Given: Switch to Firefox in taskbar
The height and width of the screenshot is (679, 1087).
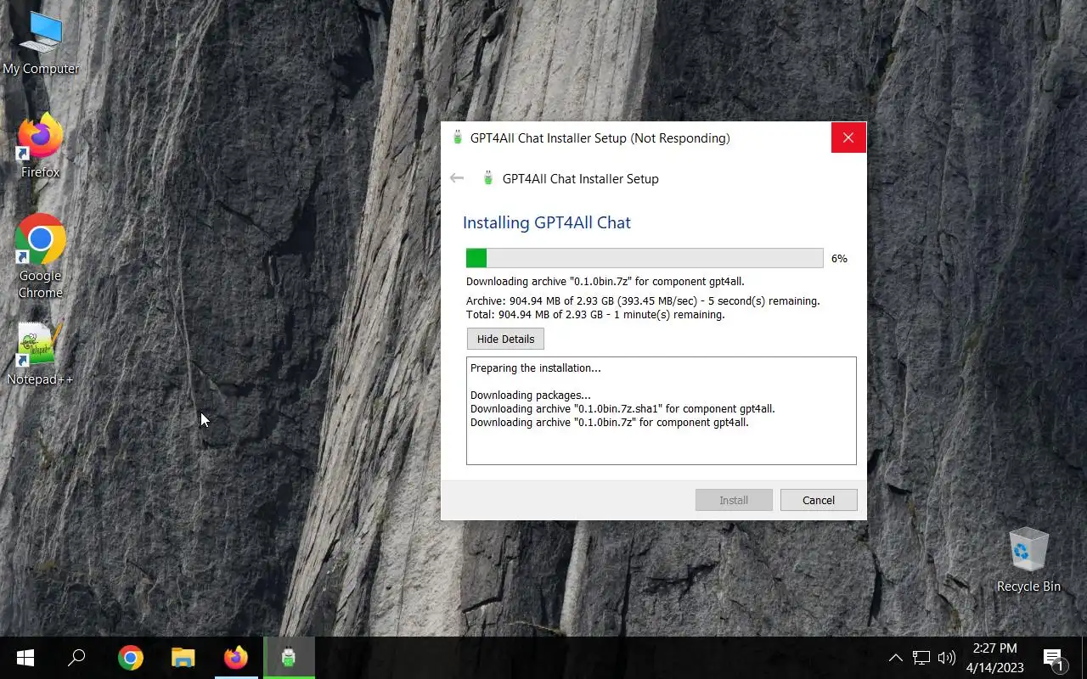Looking at the screenshot, I should pos(236,658).
